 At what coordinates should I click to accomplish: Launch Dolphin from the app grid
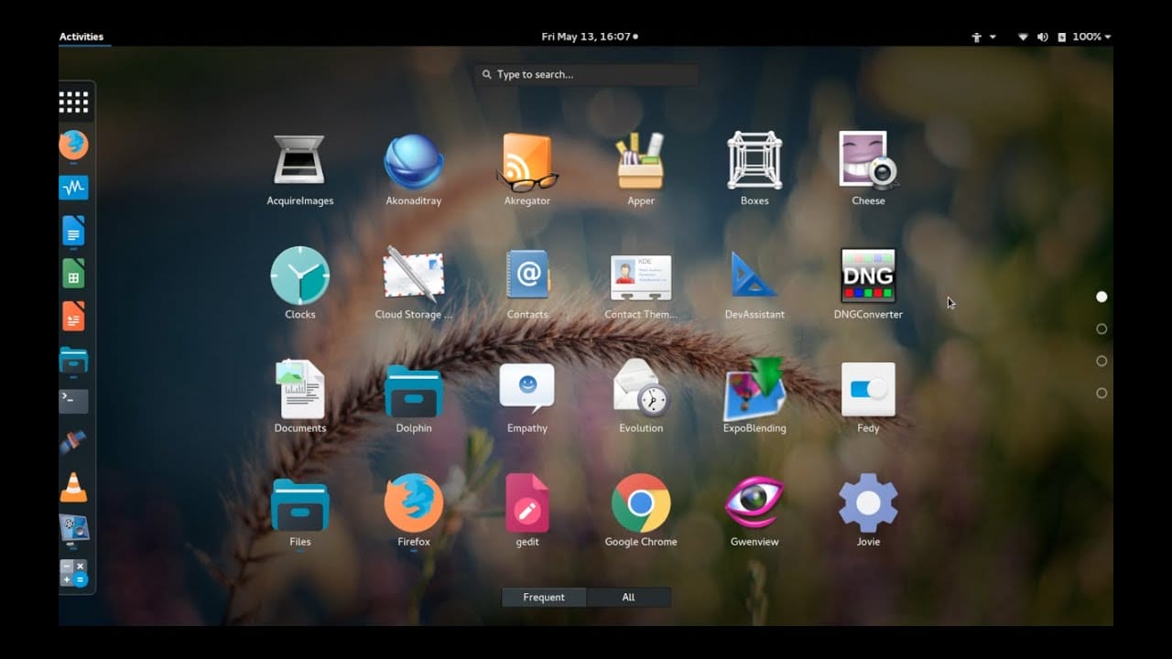414,391
